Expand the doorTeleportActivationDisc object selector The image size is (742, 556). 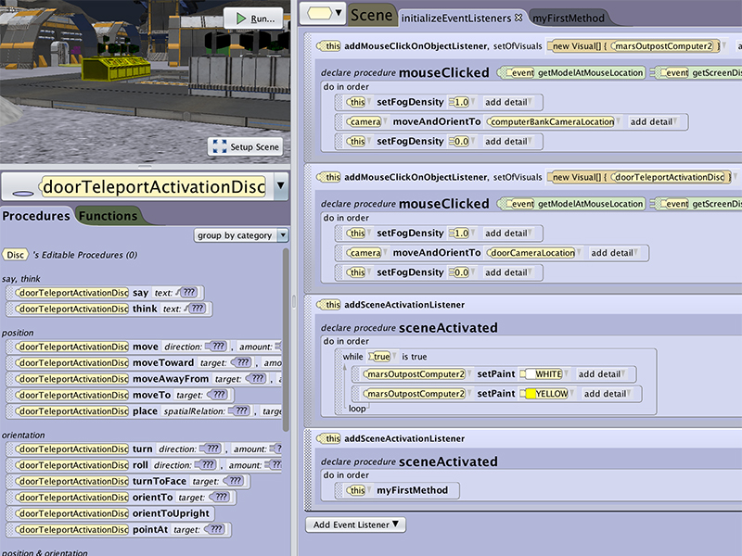point(281,186)
